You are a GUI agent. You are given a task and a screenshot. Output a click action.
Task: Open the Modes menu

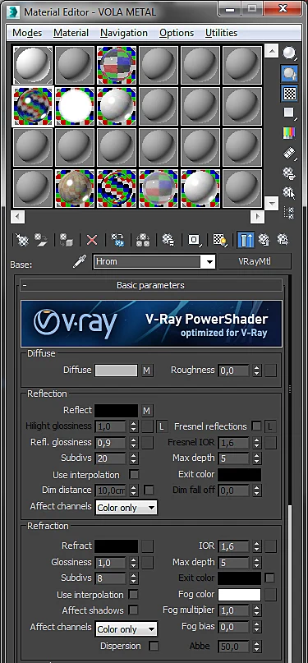[x=27, y=33]
